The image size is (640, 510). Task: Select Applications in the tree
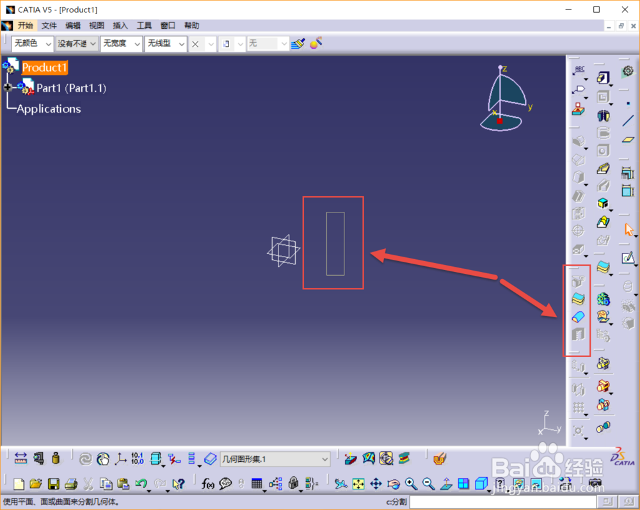click(49, 109)
